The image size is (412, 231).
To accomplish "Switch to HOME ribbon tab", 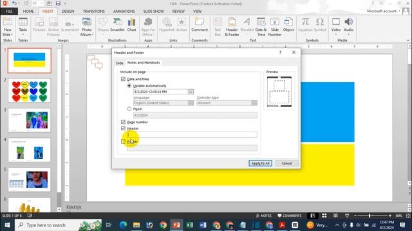I will [x=28, y=12].
